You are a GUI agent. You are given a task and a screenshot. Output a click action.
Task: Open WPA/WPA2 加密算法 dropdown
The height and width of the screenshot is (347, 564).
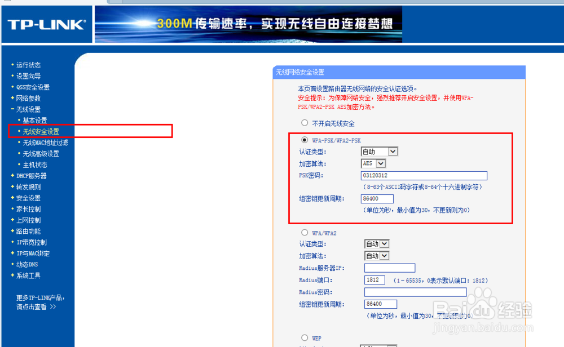(x=377, y=256)
